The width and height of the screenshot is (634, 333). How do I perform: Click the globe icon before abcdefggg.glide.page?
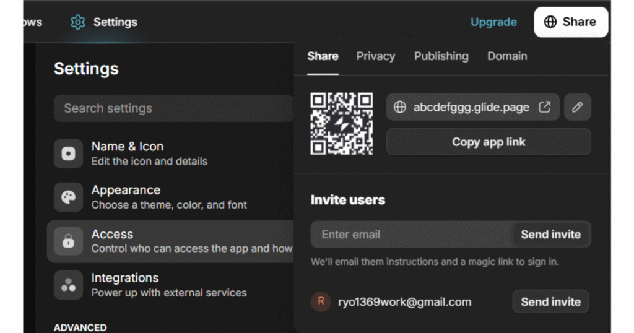point(400,107)
